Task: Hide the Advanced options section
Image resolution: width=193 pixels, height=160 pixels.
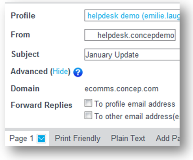Action: tap(60, 72)
